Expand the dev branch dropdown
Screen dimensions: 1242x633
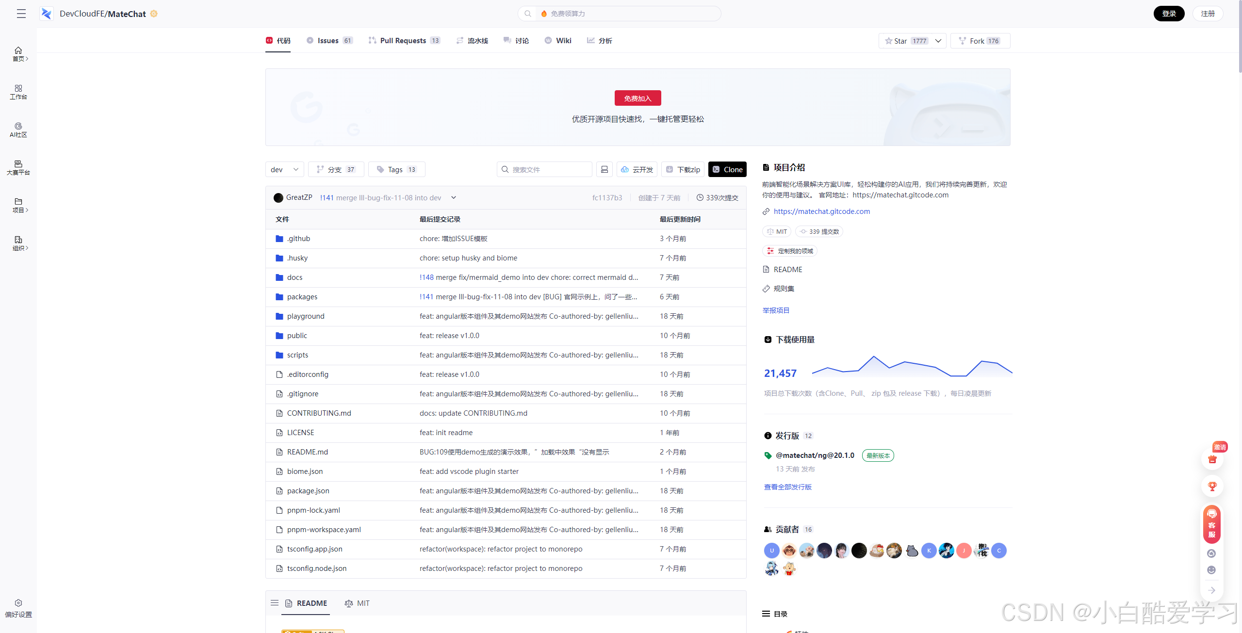tap(284, 169)
